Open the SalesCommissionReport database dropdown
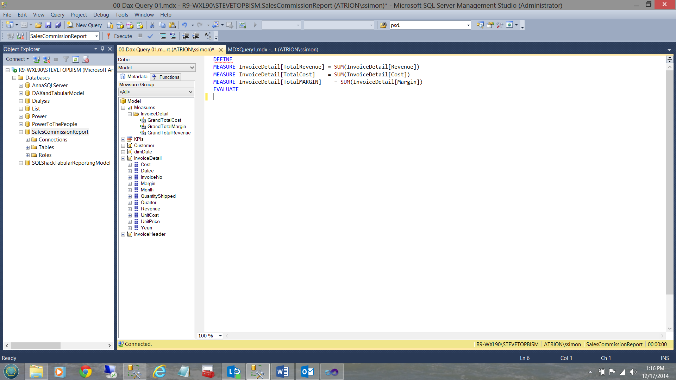Viewport: 676px width, 380px height. 96,36
